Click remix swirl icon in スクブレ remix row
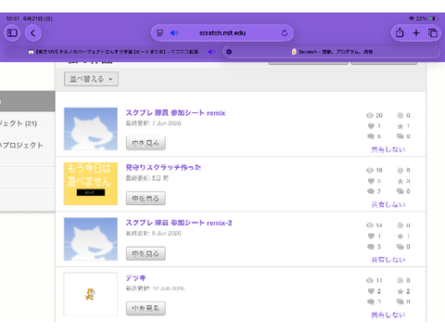Image resolution: width=445 pixels, height=334 pixels. [400, 115]
